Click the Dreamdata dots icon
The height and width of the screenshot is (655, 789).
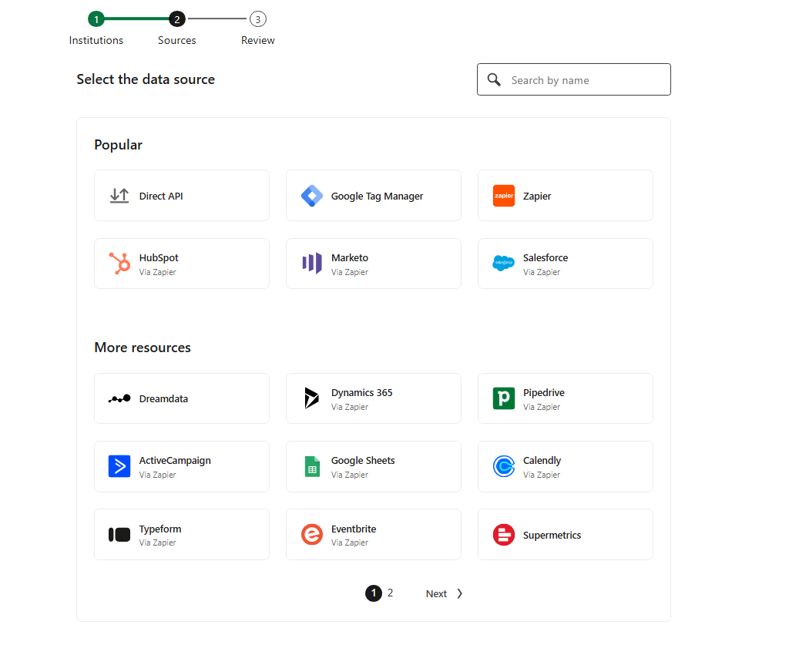(x=119, y=398)
